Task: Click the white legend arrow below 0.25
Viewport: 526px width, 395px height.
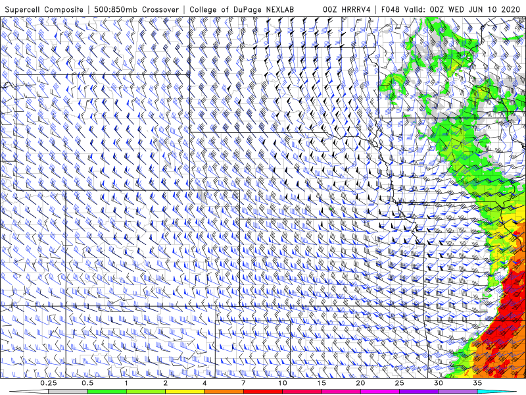Action: point(29,392)
